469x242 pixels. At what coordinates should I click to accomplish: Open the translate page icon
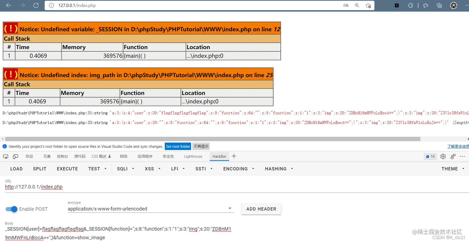click(x=346, y=6)
